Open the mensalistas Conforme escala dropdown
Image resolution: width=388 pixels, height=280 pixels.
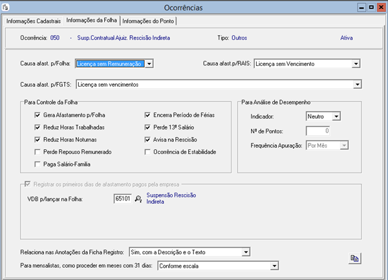coord(274,265)
